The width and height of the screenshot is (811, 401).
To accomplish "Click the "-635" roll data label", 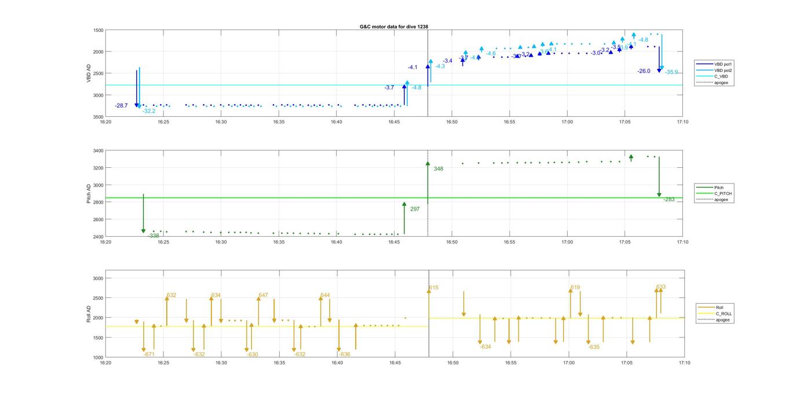I will [x=594, y=347].
